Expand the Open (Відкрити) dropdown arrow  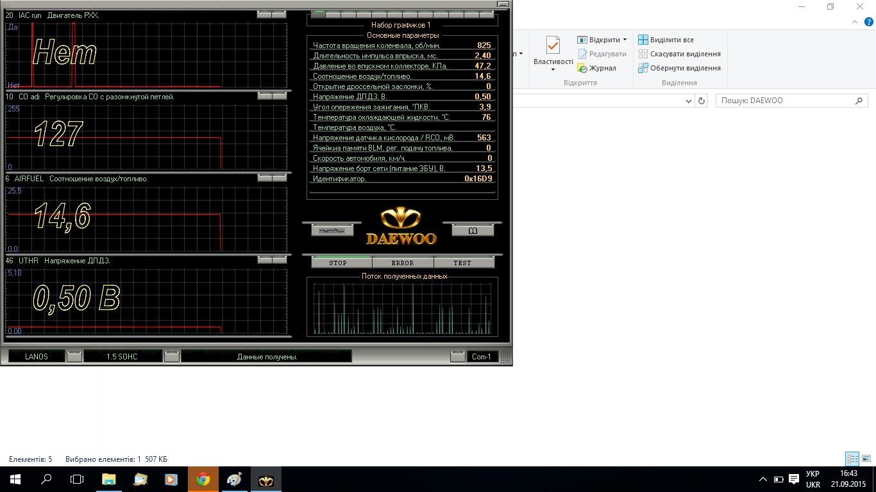point(625,40)
